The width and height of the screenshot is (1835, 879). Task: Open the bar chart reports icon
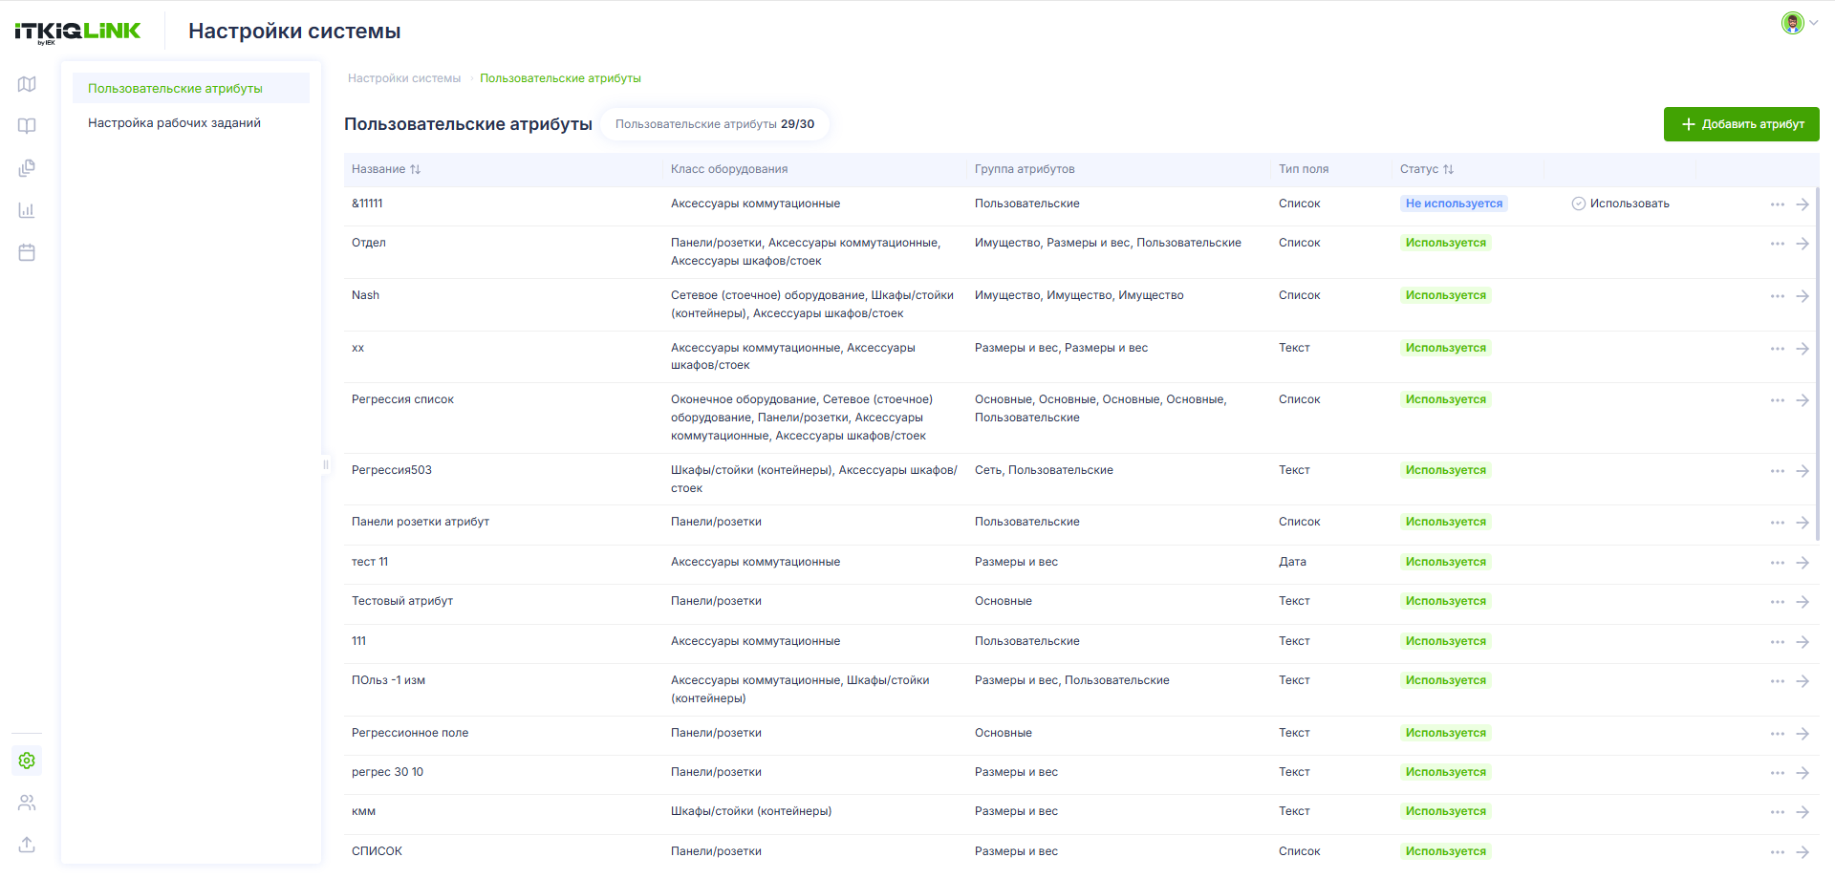point(27,210)
